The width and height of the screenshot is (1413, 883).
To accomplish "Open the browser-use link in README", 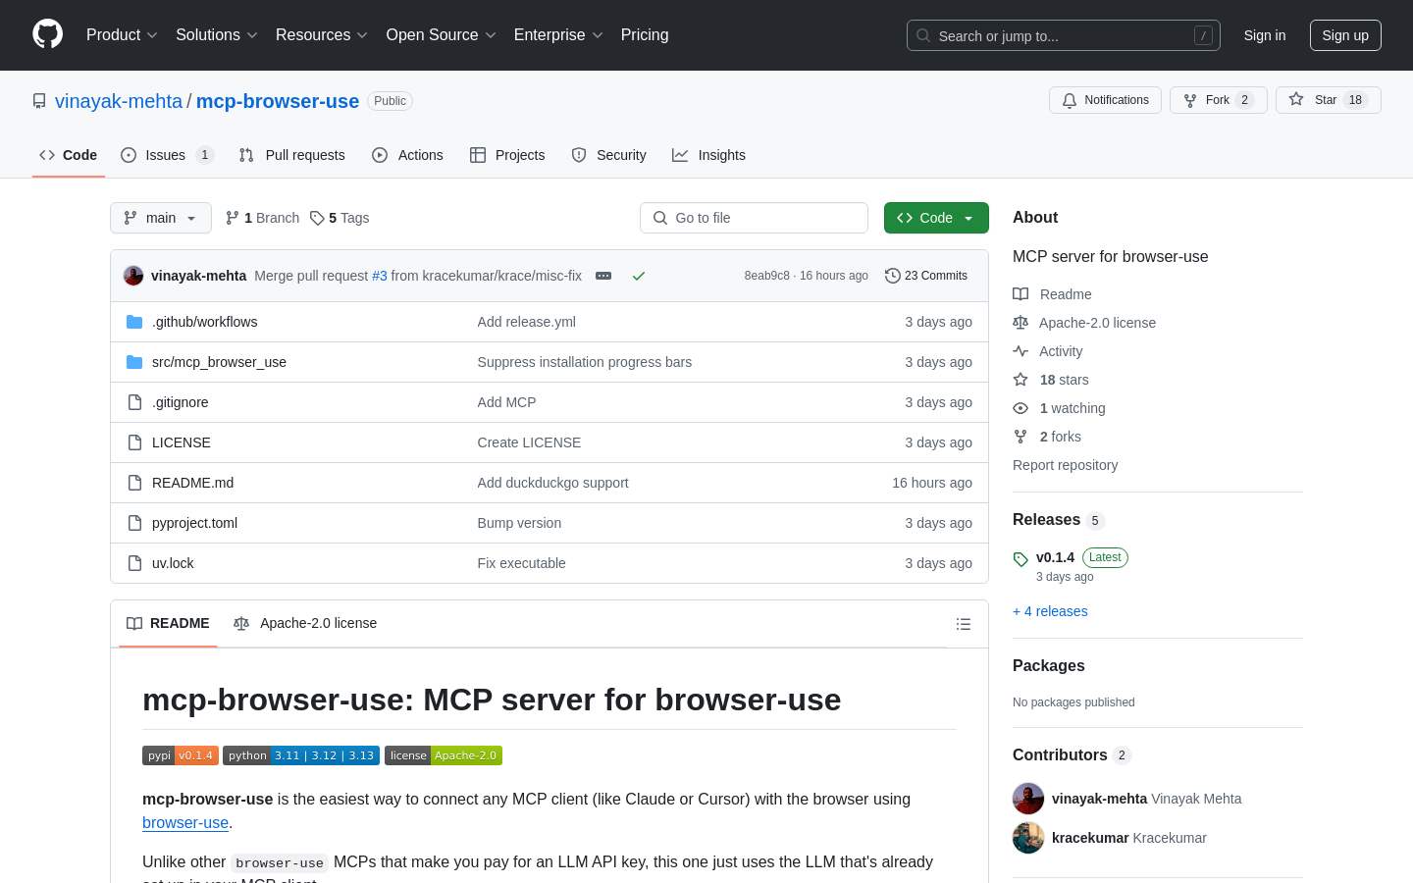I will 185,822.
